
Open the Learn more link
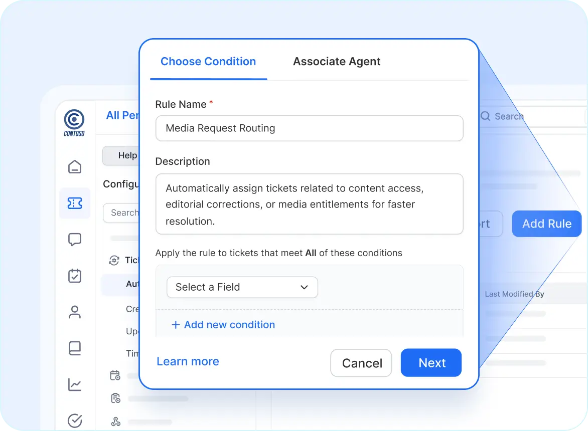click(x=188, y=361)
